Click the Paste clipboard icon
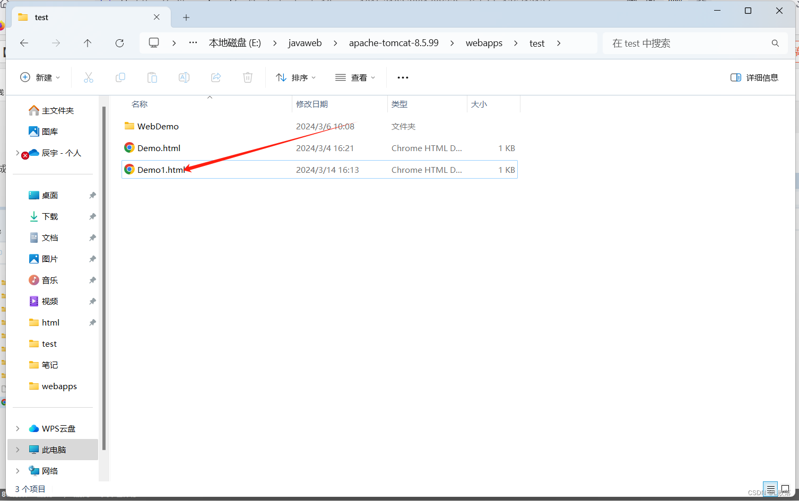The height and width of the screenshot is (501, 799). (152, 77)
